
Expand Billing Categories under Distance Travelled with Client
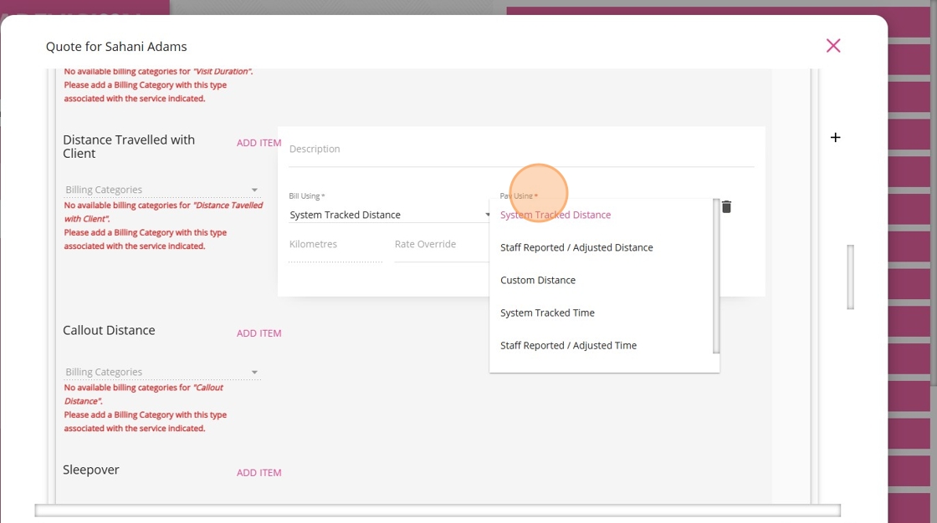[162, 190]
